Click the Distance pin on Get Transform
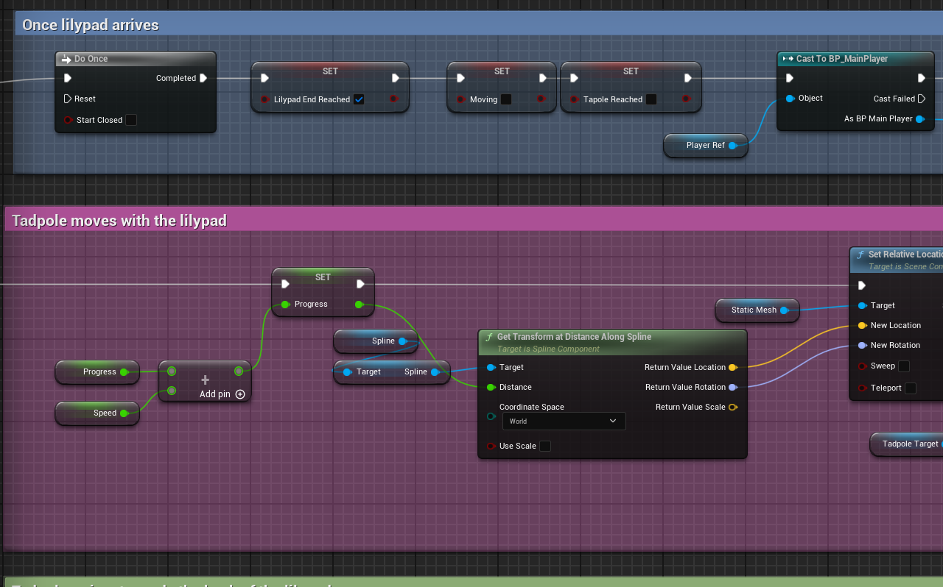Viewport: 943px width, 587px height. coord(491,387)
